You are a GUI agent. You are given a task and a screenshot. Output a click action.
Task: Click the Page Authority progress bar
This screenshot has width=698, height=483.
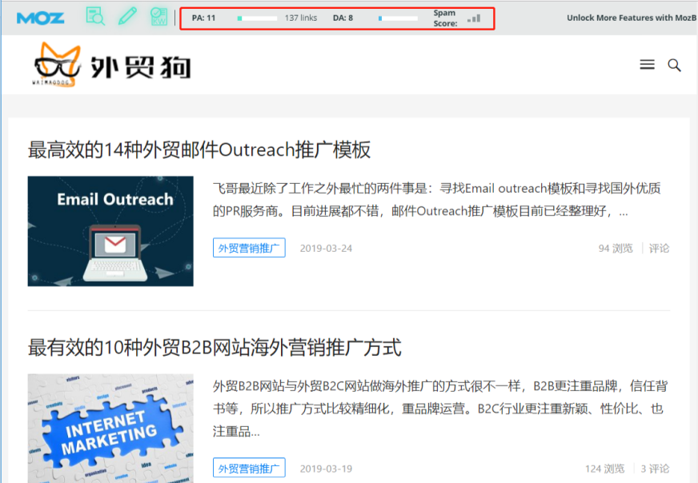[257, 18]
